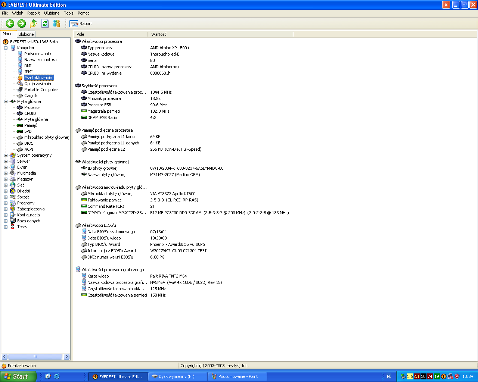The image size is (478, 382).
Task: Expand the DirectX node
Action: 6,191
